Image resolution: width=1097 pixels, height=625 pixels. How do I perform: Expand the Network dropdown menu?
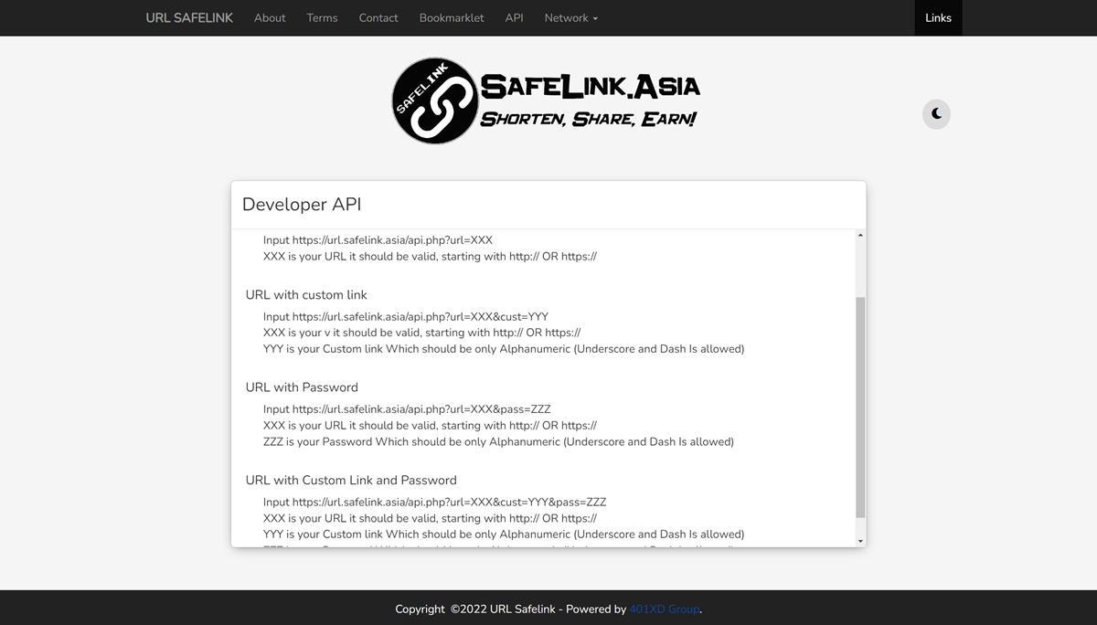(x=570, y=17)
